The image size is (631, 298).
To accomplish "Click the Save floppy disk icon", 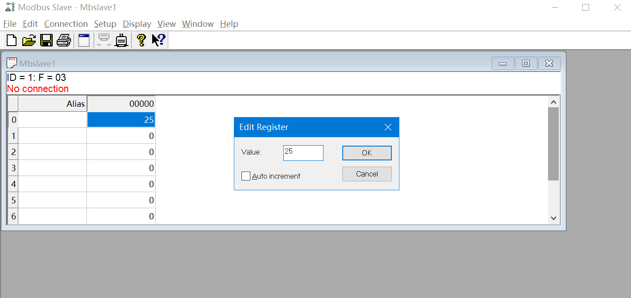I will coord(46,40).
